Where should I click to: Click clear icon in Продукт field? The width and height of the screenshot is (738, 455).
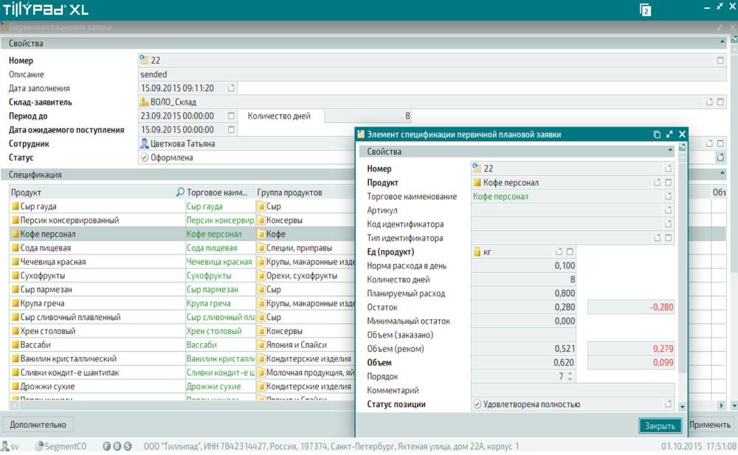coord(669,183)
